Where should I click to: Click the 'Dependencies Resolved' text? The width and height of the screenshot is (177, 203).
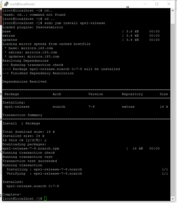(24, 82)
